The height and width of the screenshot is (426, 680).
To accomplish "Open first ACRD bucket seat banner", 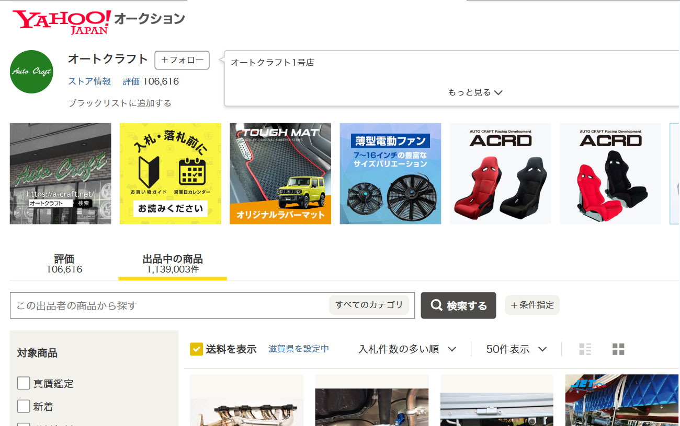I will [501, 173].
